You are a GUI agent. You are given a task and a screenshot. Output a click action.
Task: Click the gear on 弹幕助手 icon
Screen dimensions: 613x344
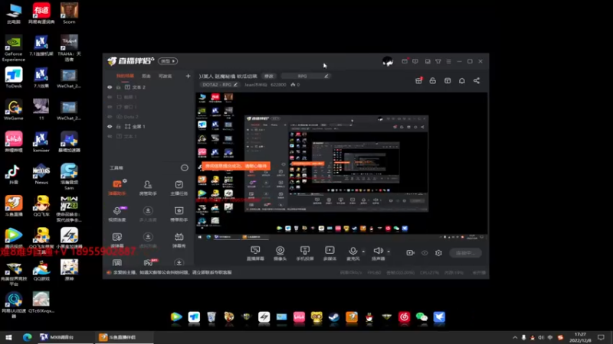[124, 181]
